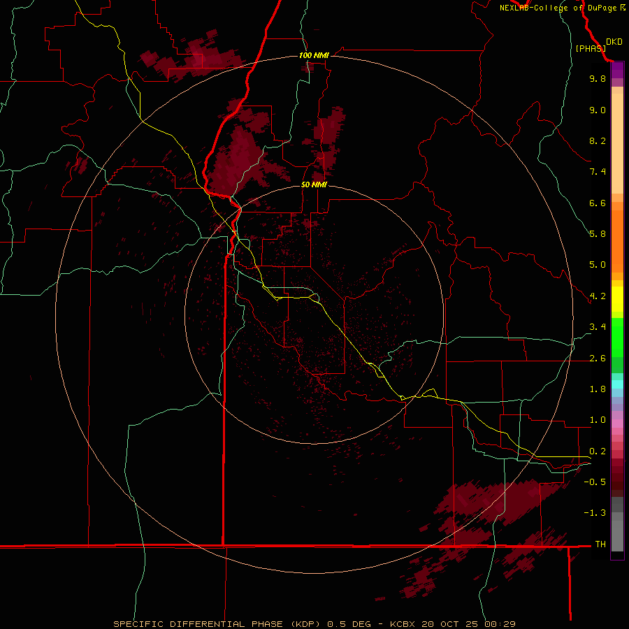This screenshot has height=629, width=629.
Task: Click the NEXLAB-College of DuPage attribution text
Action: click(558, 8)
